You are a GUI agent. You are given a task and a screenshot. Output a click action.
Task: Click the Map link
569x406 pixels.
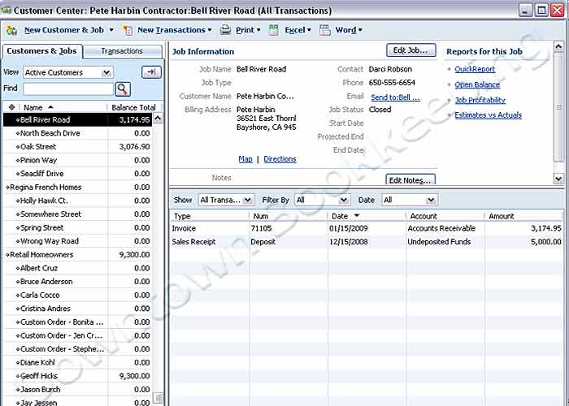pyautogui.click(x=245, y=159)
